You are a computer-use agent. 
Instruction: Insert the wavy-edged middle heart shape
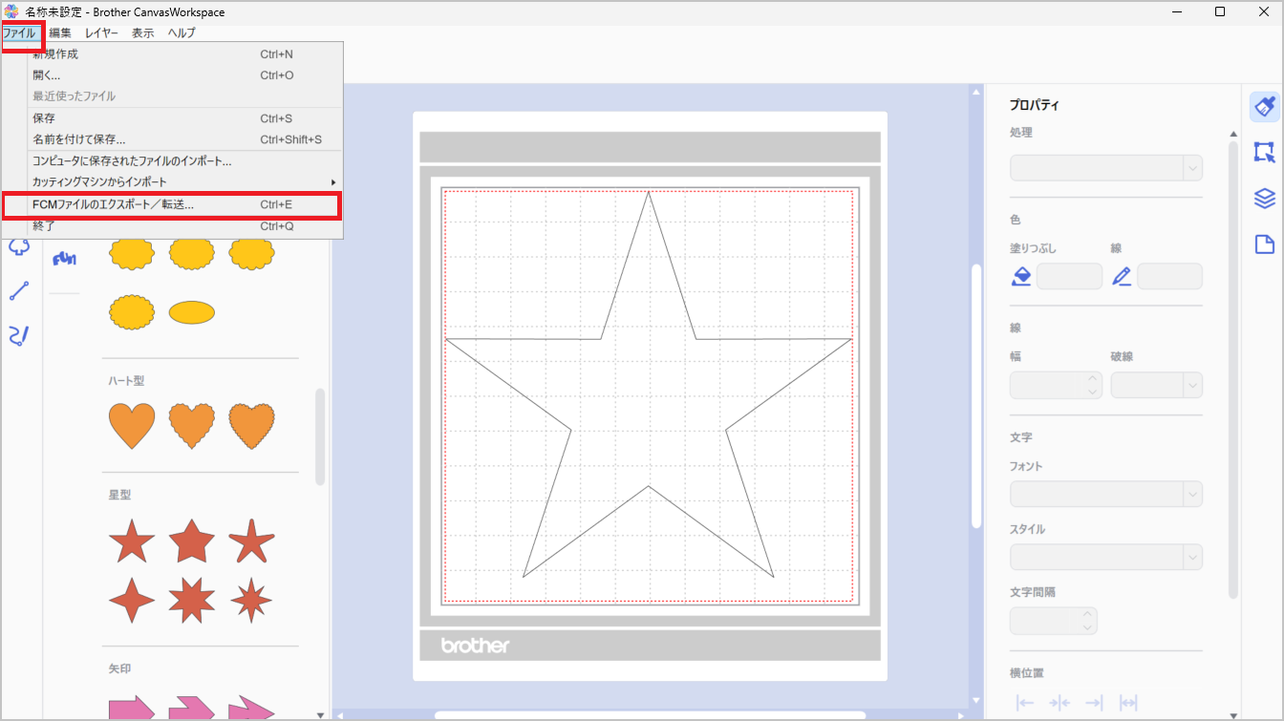(x=191, y=426)
